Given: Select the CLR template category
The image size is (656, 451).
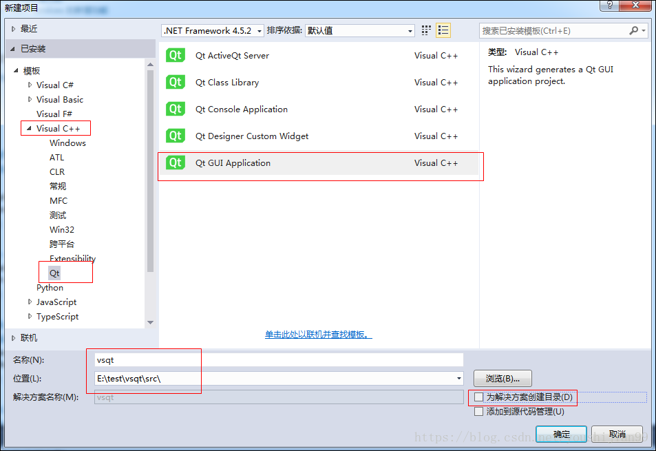Looking at the screenshot, I should point(57,172).
